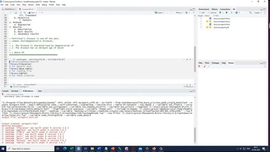Image resolution: width=270 pixels, height=152 pixels.
Task: Stage docs/myreport.docx checkbox in Git pane
Action: click(x=201, y=22)
